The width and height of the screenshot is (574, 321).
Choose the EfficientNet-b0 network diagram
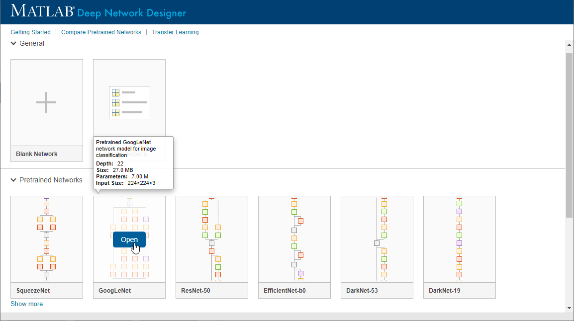(x=294, y=239)
